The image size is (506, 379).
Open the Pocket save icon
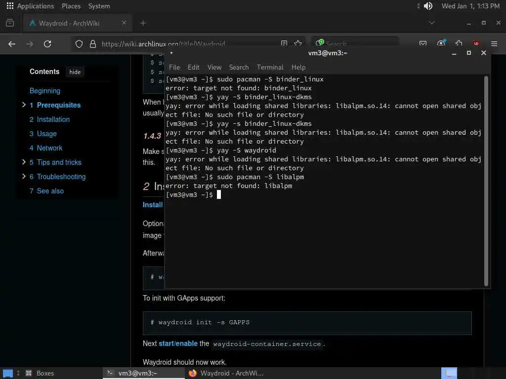point(423,43)
